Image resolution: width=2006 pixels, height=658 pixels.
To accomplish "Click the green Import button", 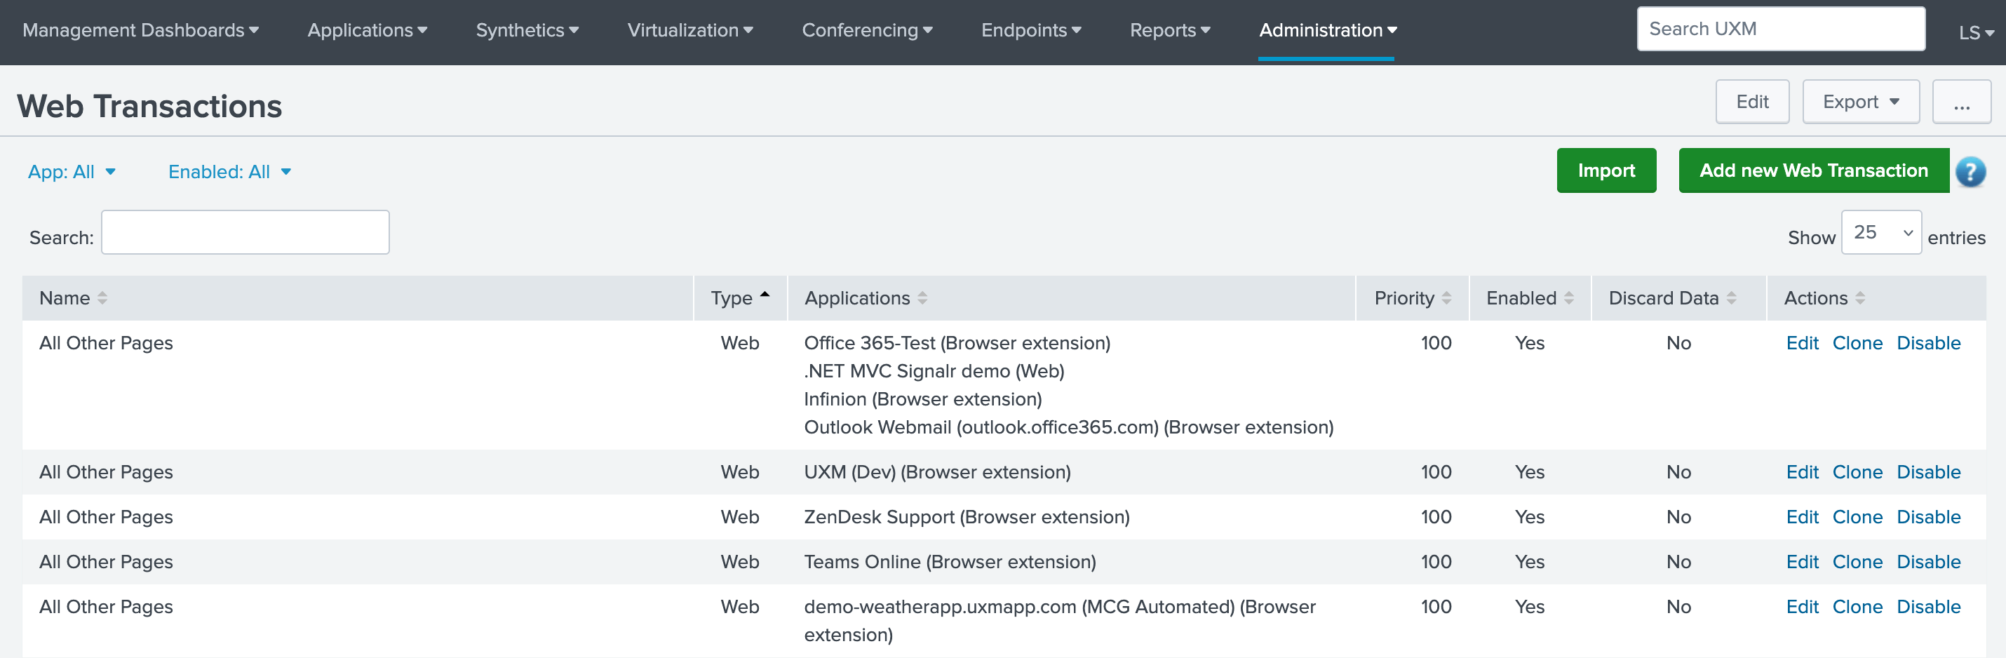I will tap(1606, 170).
